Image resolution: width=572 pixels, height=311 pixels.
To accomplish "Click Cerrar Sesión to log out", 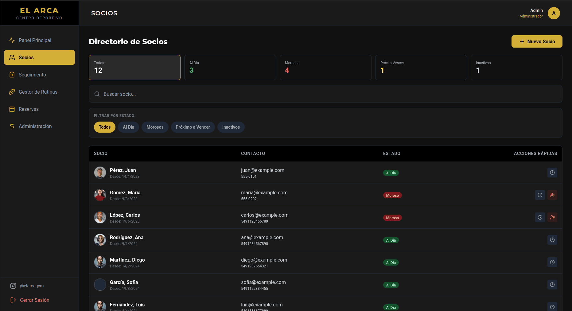I will (34, 300).
